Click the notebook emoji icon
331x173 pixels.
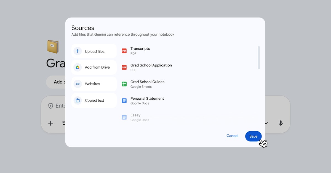pyautogui.click(x=53, y=47)
